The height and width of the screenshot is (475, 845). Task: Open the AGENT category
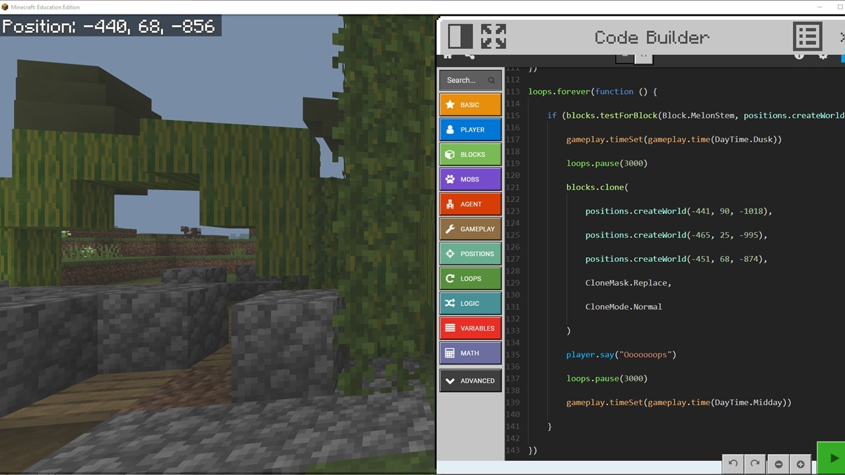tap(470, 205)
